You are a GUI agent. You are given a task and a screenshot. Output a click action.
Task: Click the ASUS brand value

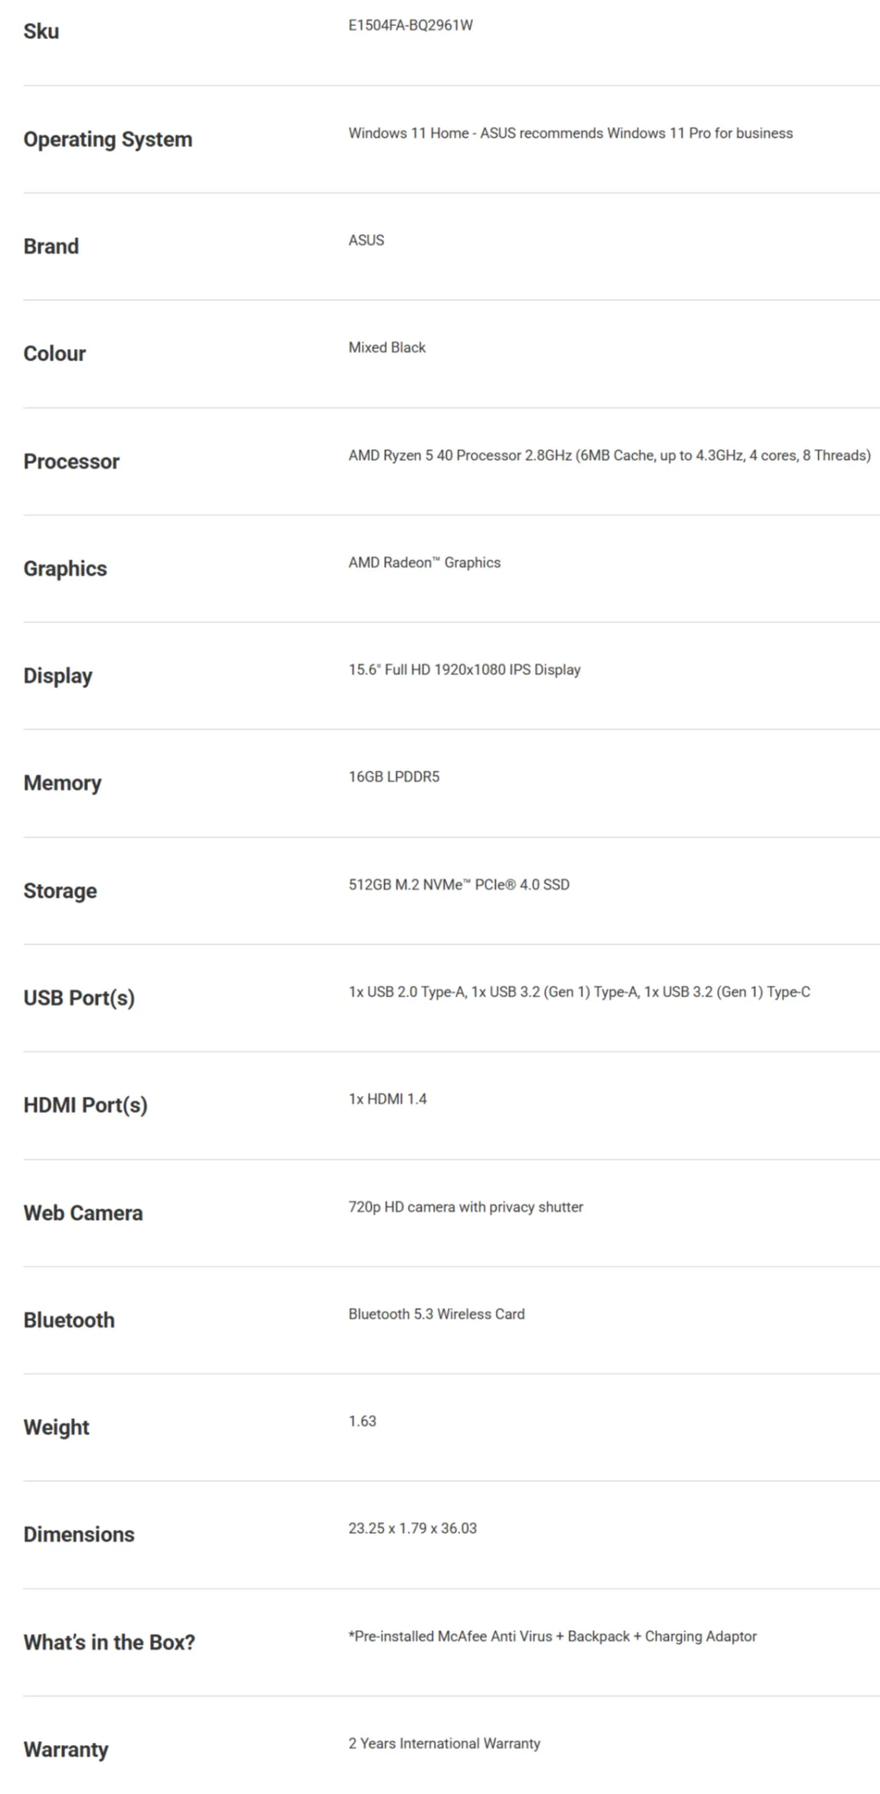click(x=366, y=241)
